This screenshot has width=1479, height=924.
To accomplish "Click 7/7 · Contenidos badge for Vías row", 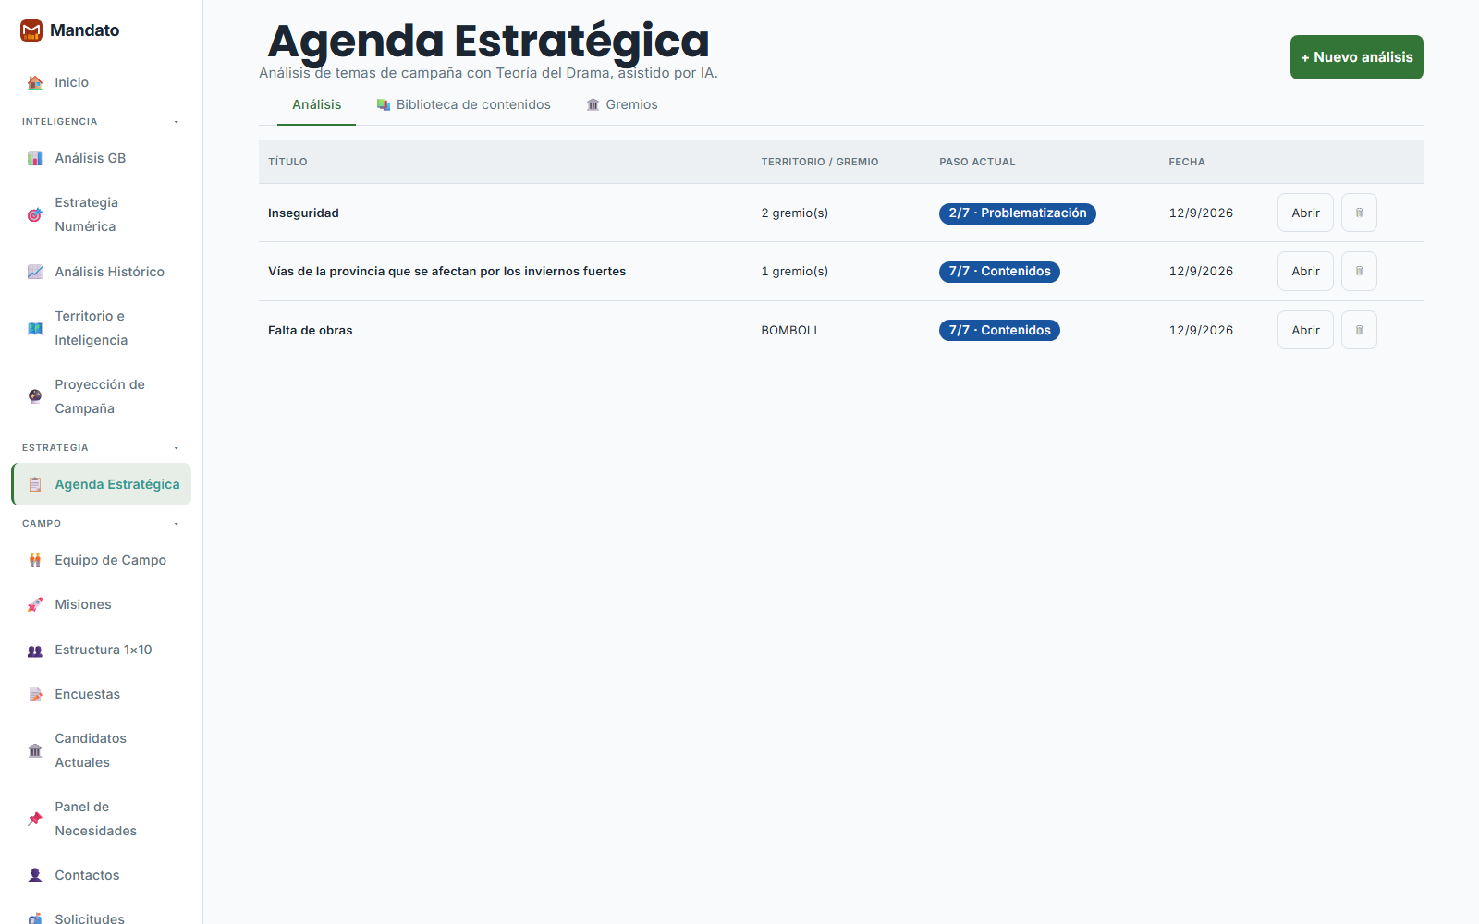I will [x=999, y=272].
